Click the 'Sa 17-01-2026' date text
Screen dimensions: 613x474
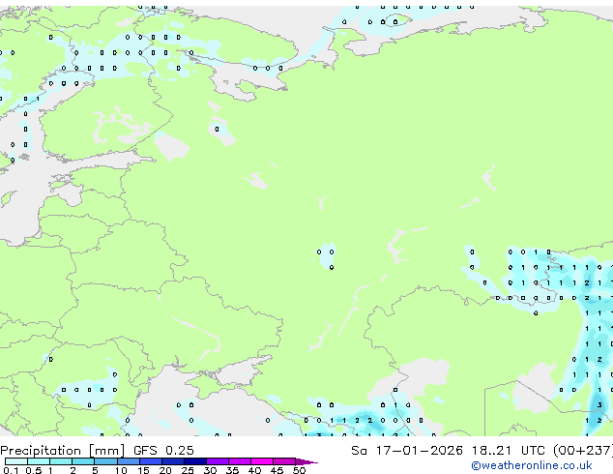pos(407,451)
